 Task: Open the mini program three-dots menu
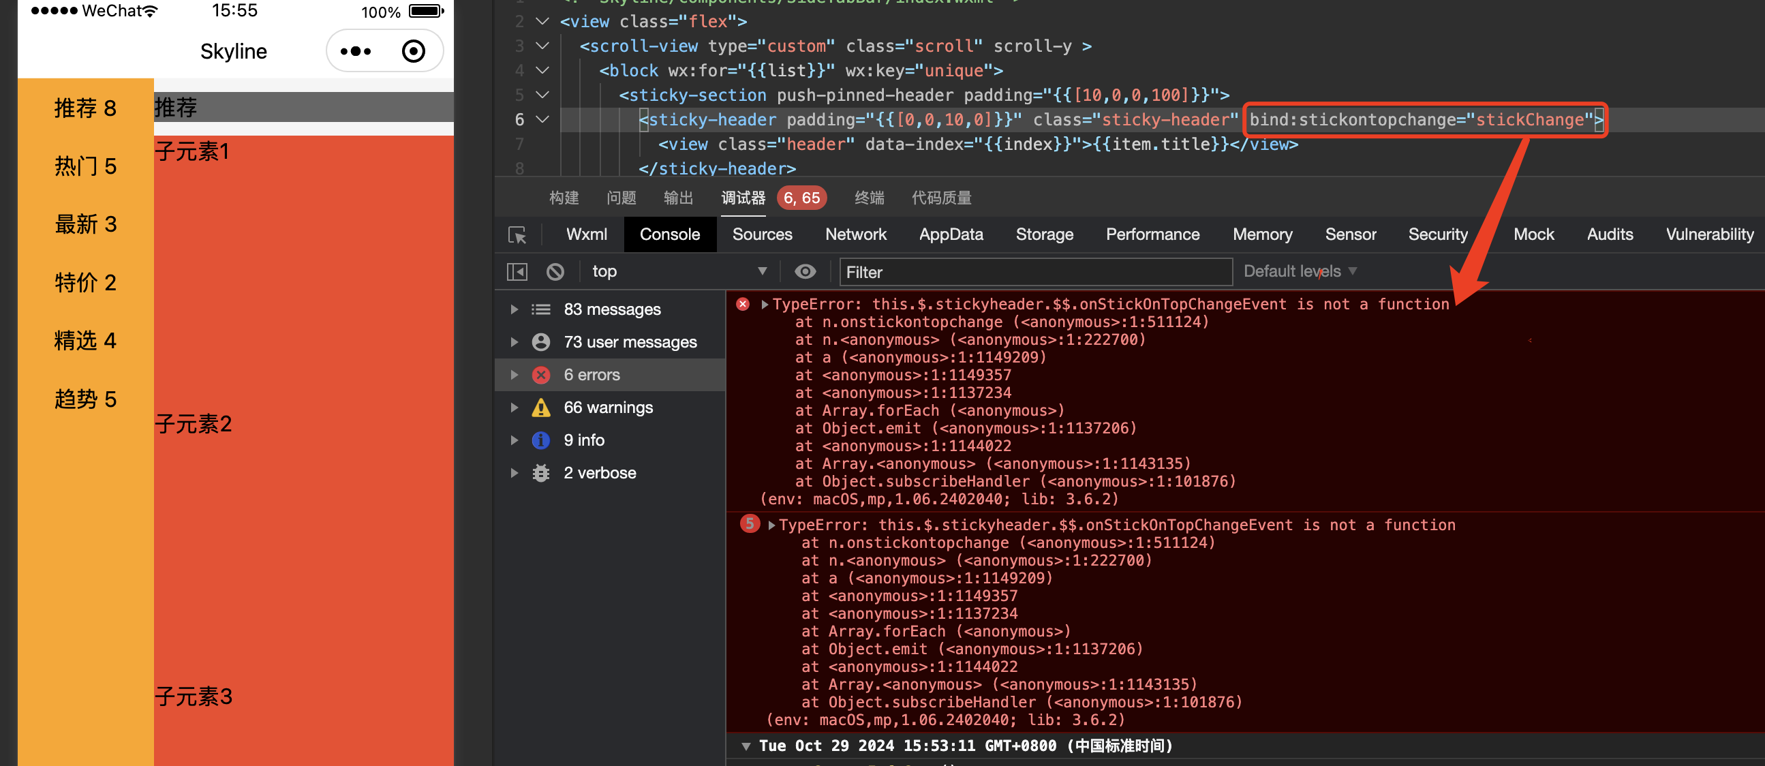[x=356, y=51]
